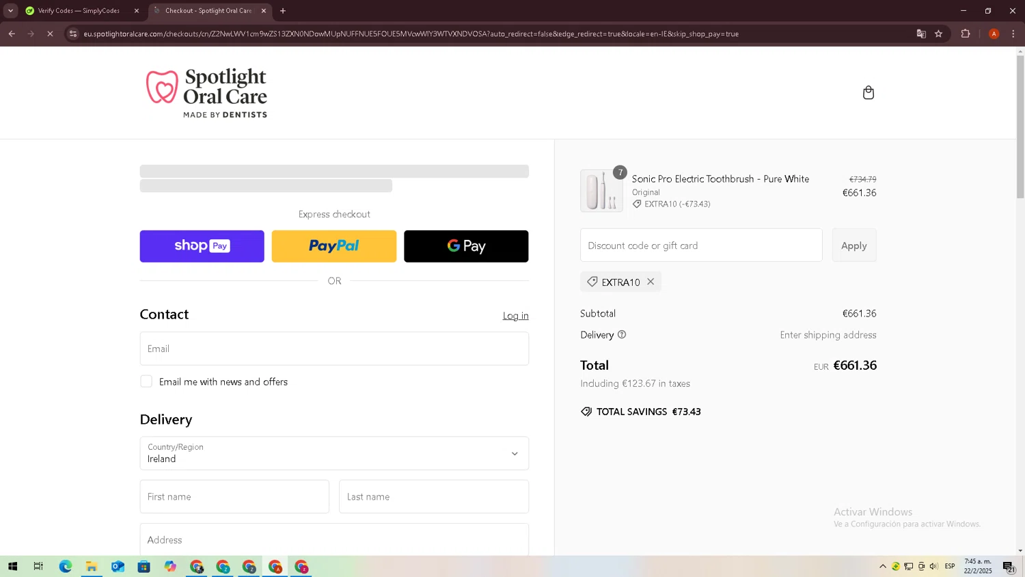Go back to the previous page
Screen dimensions: 1025x577
click(12, 33)
